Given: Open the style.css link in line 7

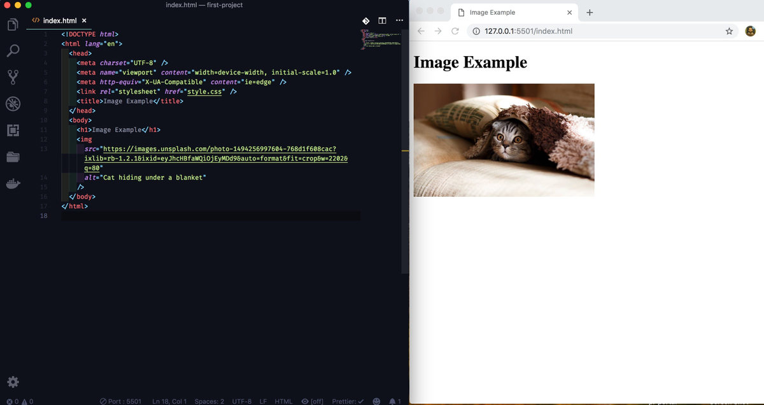Looking at the screenshot, I should (204, 91).
